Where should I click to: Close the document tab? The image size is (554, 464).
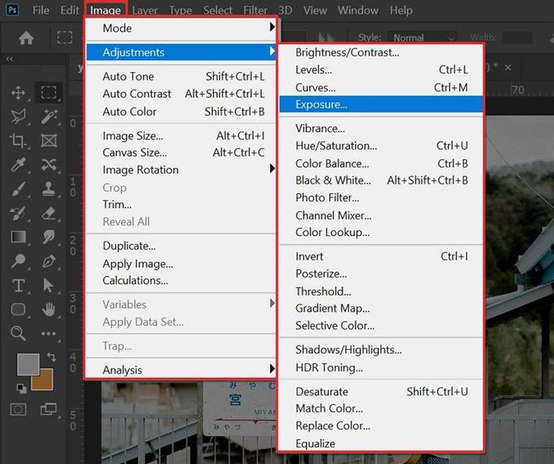[508, 67]
